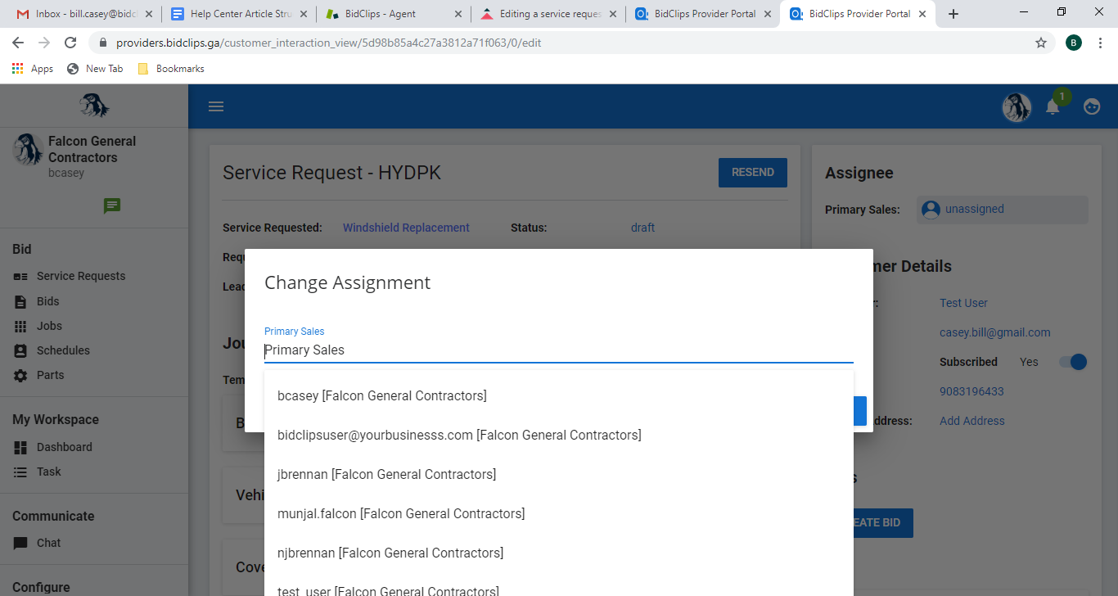Viewport: 1118px width, 596px height.
Task: Click the Add Address link
Action: click(x=972, y=421)
